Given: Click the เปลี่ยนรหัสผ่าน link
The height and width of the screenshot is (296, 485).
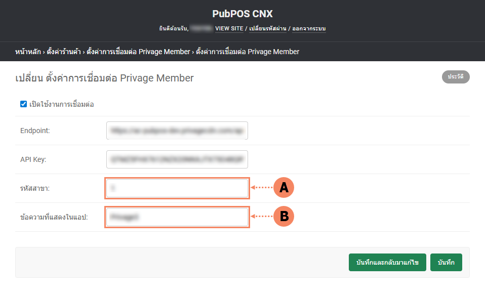Looking at the screenshot, I should click(268, 28).
